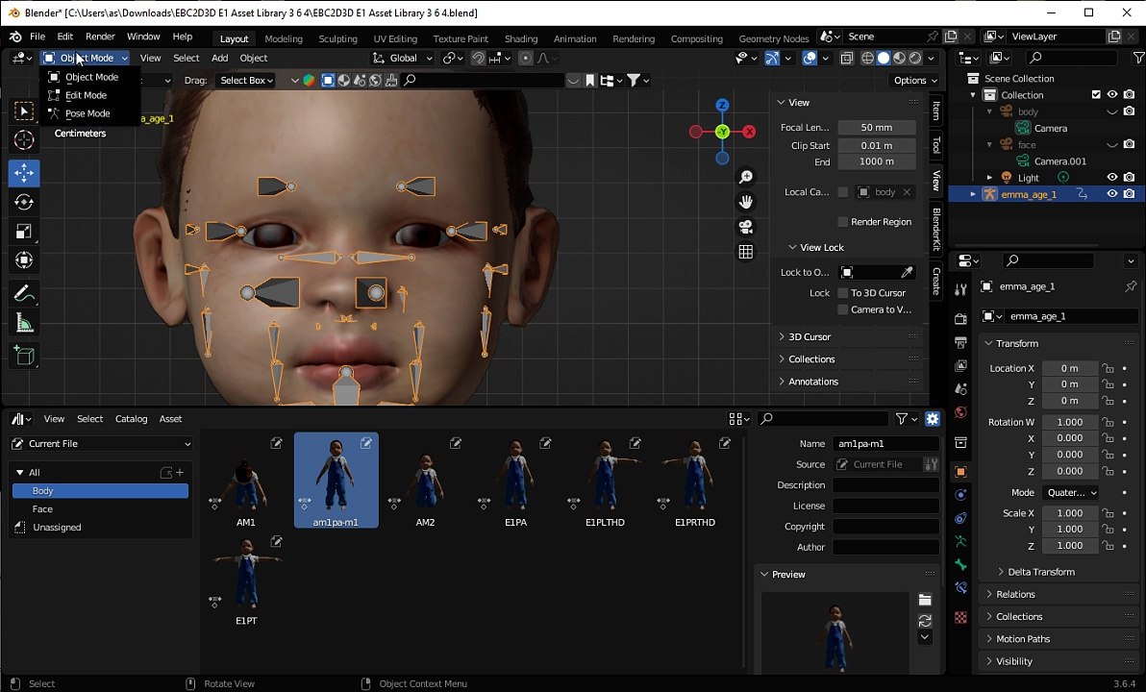The image size is (1146, 692).
Task: Select the Measure tool
Action: point(23,323)
